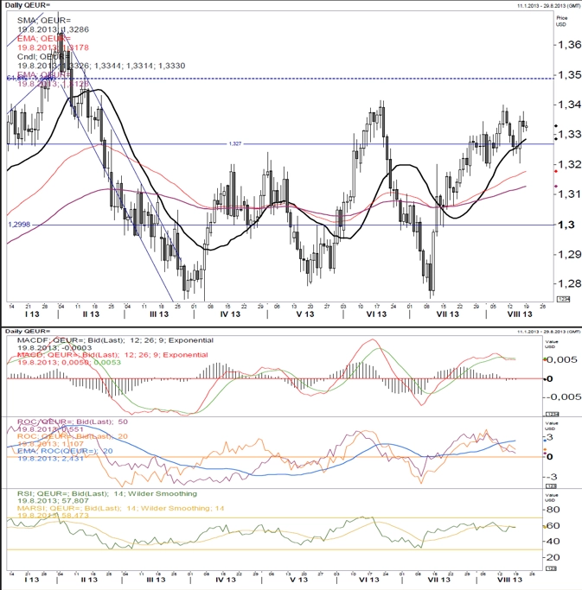Click the purple EMA marker on price axis
Image resolution: width=582 pixels, height=590 pixels.
[x=556, y=187]
